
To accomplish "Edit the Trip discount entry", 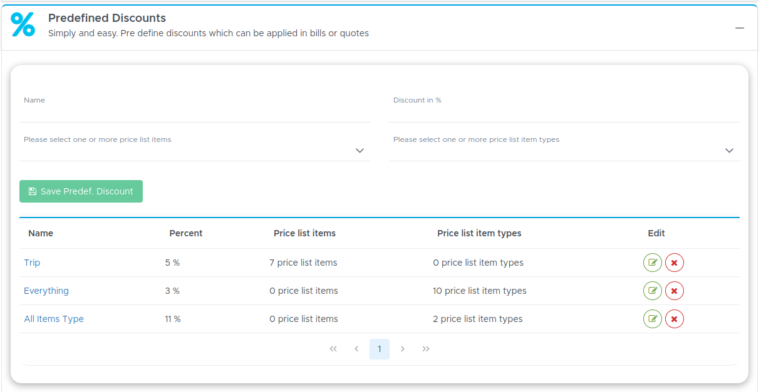I will (x=653, y=263).
